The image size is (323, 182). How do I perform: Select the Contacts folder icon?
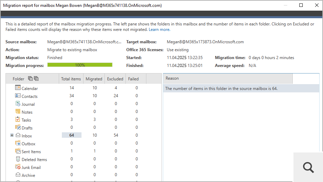pos(18,96)
